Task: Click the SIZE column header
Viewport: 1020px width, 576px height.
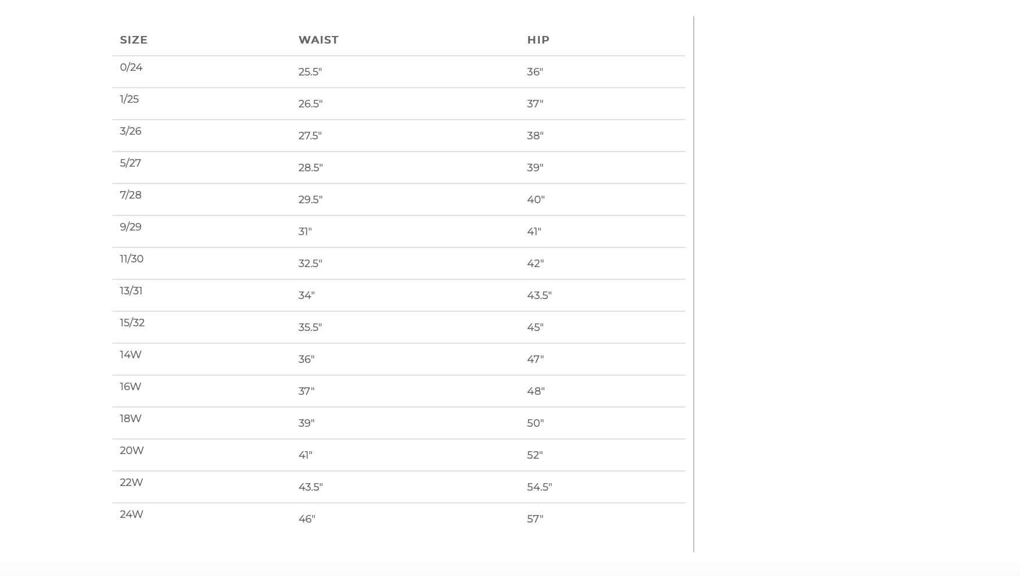Action: (x=134, y=40)
